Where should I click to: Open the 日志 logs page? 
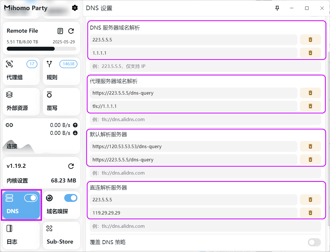tap(21, 235)
